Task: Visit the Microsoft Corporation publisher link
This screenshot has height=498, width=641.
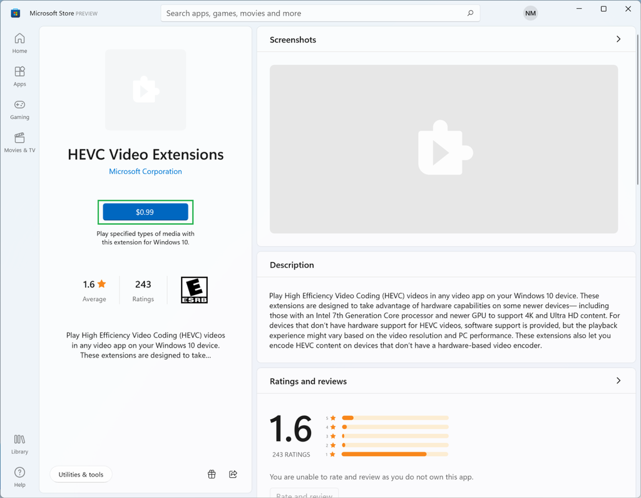Action: (145, 171)
